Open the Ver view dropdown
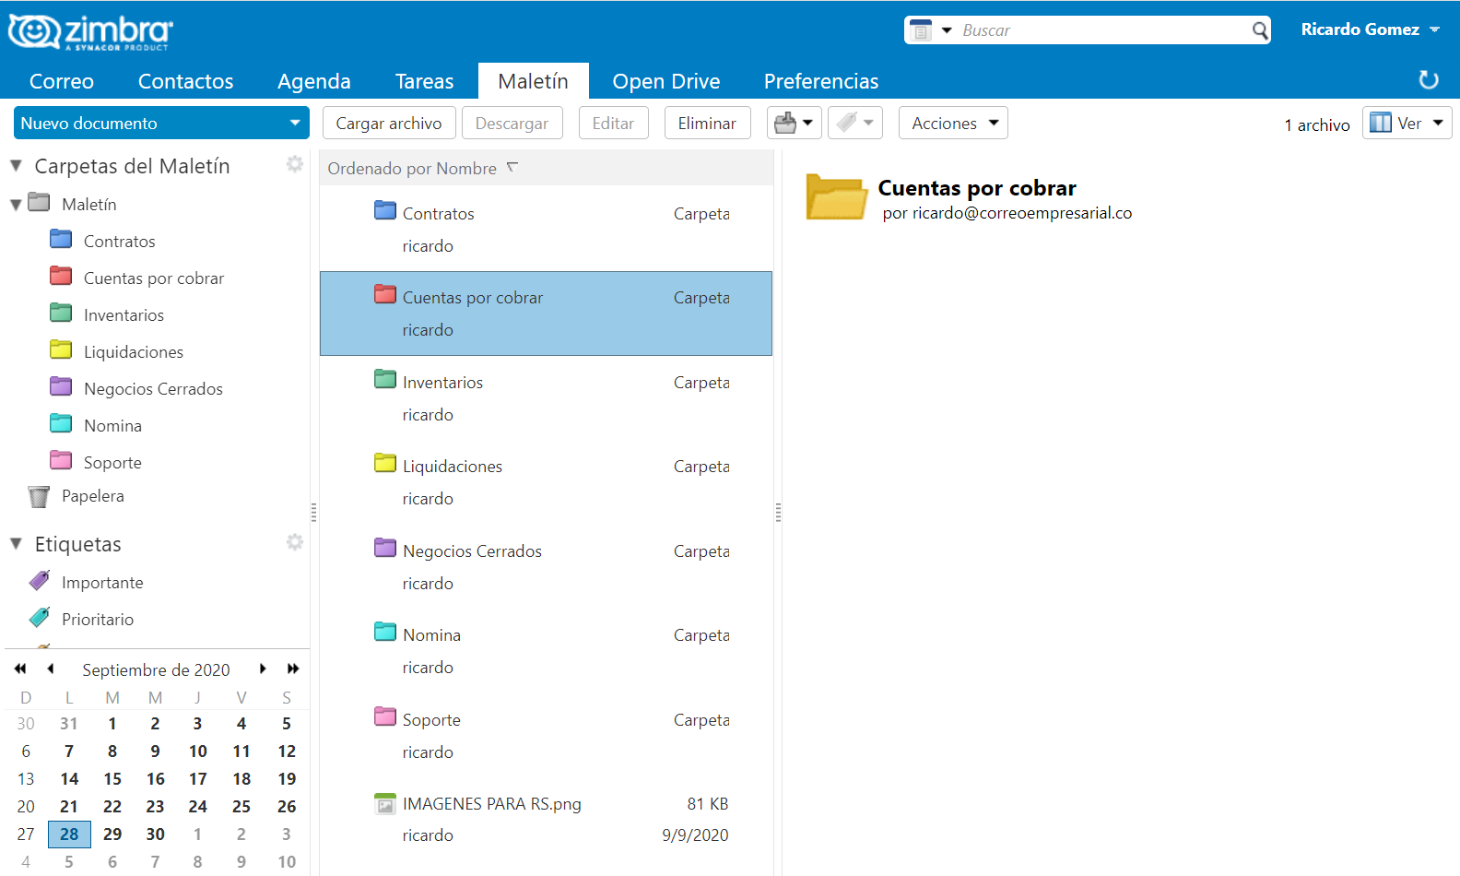Viewport: 1460px width, 876px height. (1407, 123)
